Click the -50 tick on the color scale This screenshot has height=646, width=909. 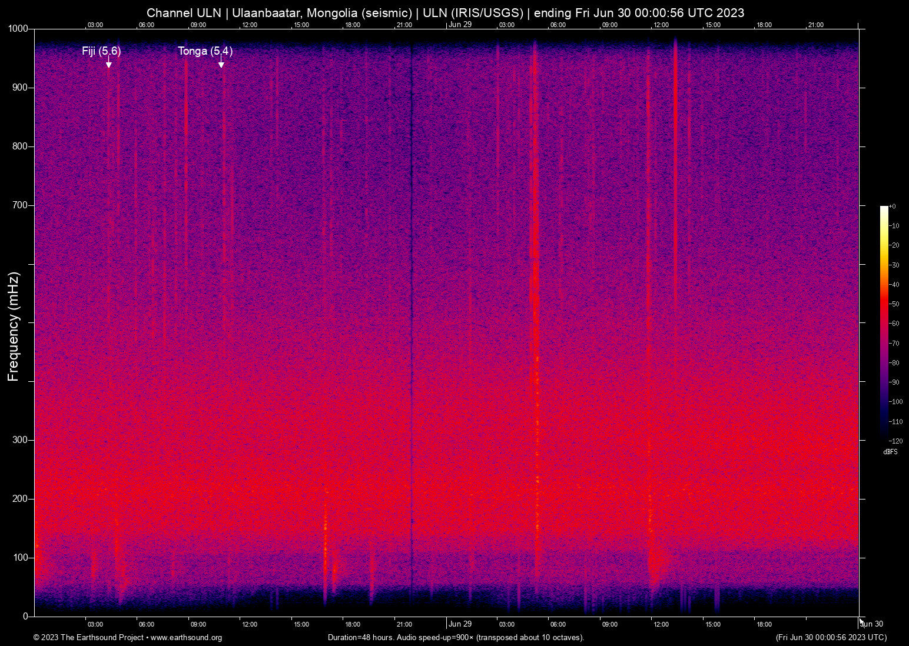click(894, 304)
